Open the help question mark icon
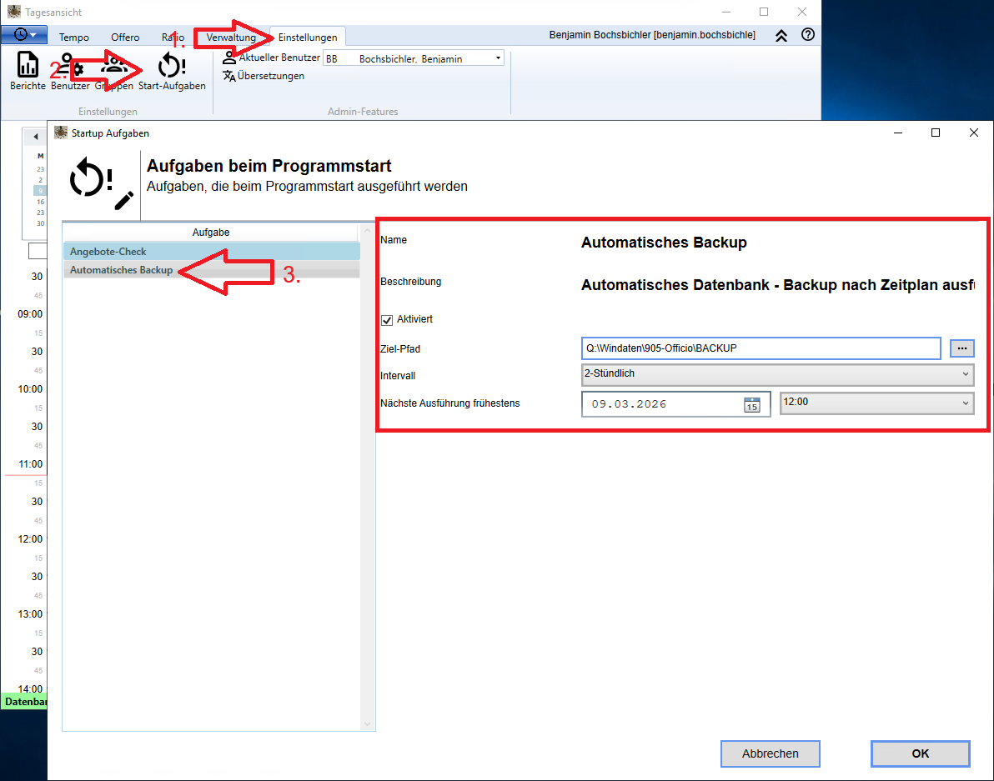Screen dimensions: 994x781 click(807, 35)
